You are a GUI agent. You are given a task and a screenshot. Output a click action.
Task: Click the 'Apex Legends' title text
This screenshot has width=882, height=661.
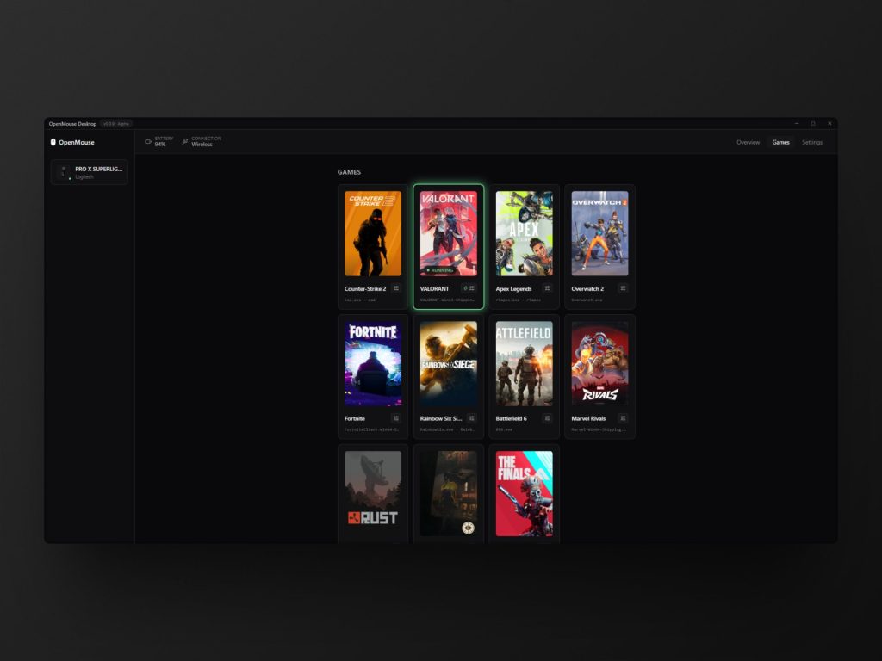point(513,289)
